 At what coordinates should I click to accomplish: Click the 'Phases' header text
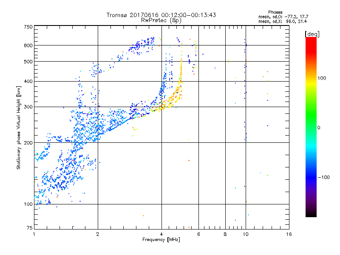(x=275, y=12)
